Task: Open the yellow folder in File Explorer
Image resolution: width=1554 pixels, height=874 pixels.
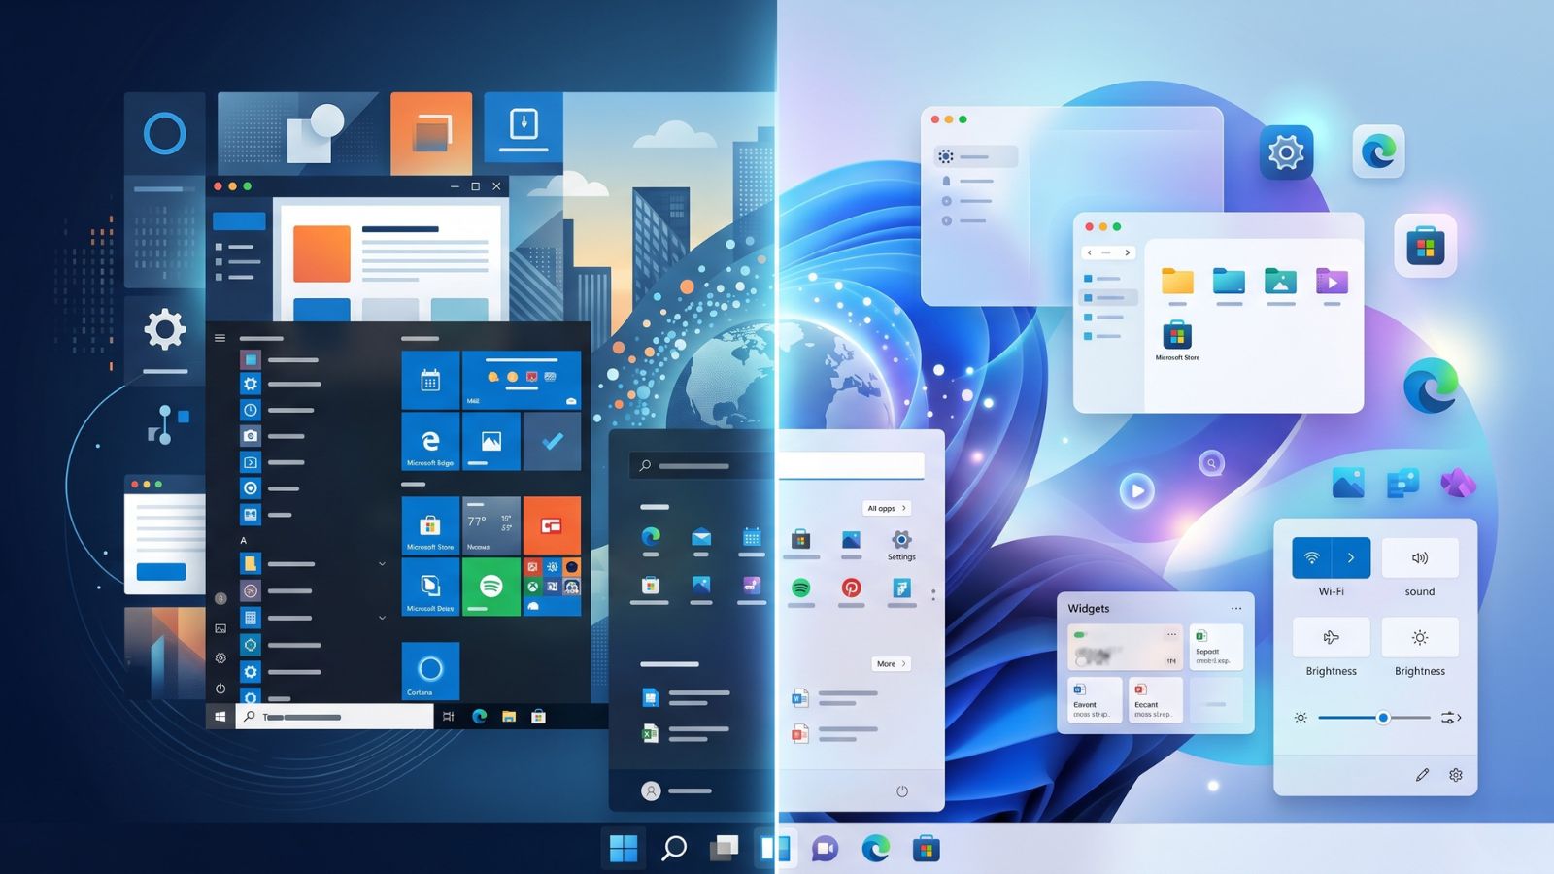Action: click(1177, 281)
